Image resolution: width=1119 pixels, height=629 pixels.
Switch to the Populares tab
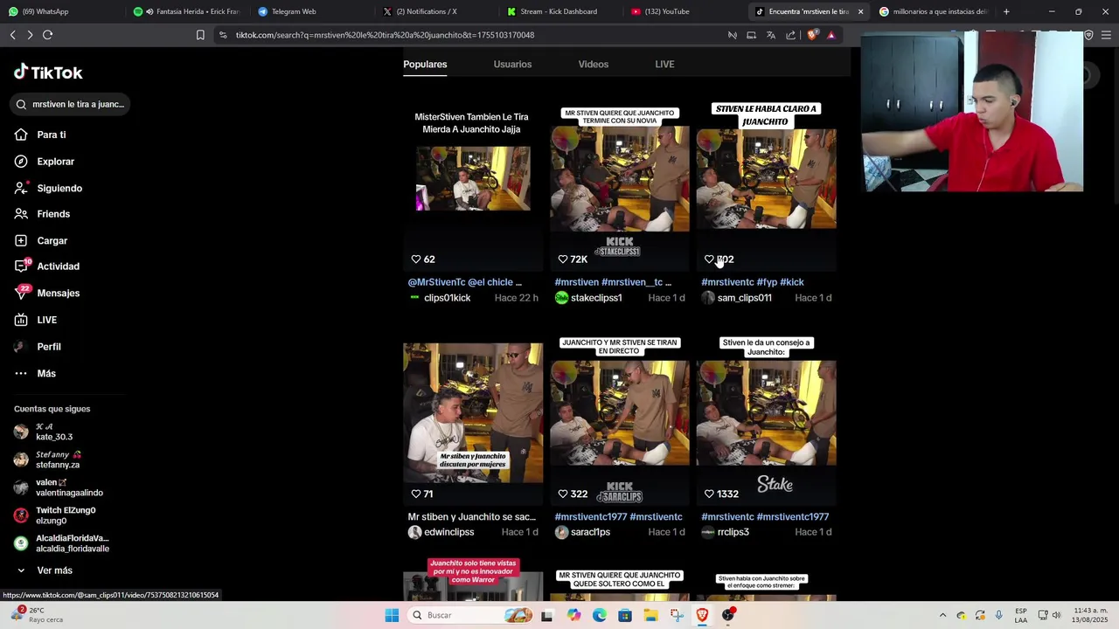click(x=425, y=64)
